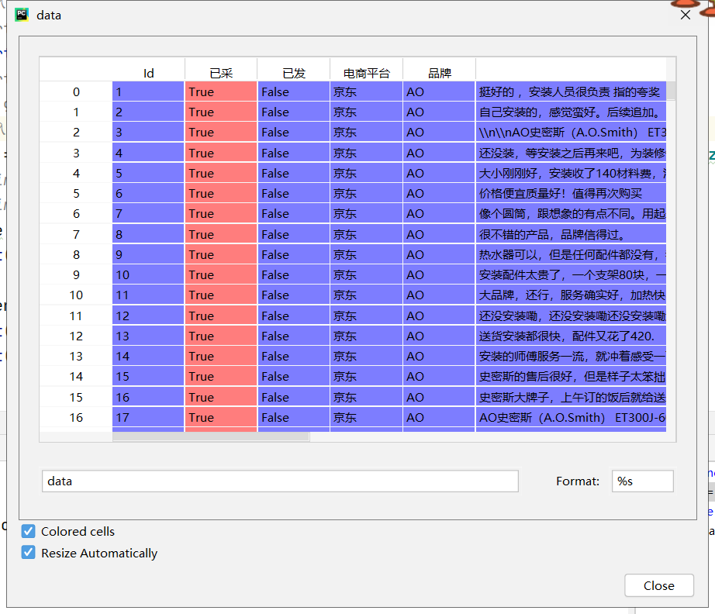
Task: Click the Id cell with value 1
Action: (148, 91)
